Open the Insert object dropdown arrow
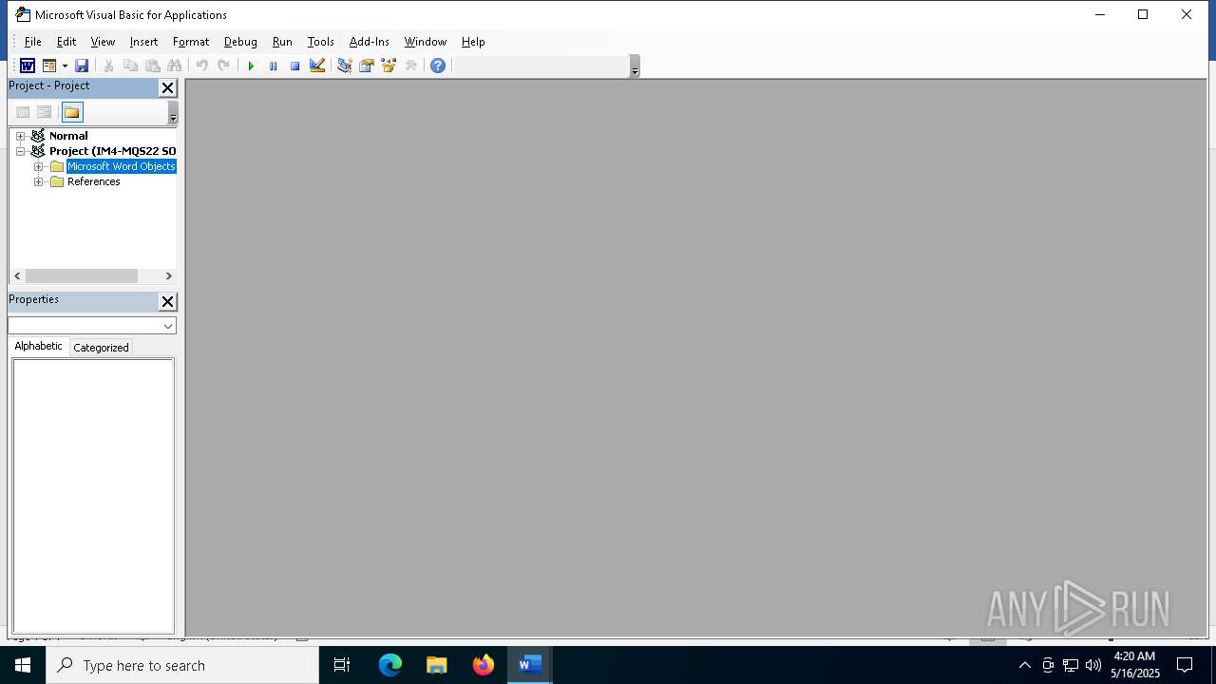 (x=65, y=66)
